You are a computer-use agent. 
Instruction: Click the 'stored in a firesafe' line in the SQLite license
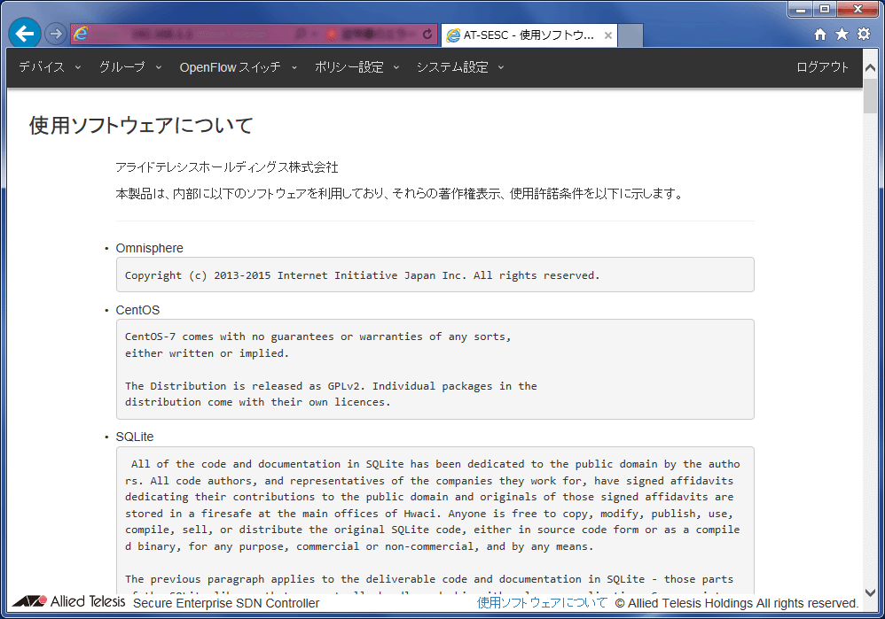click(429, 514)
